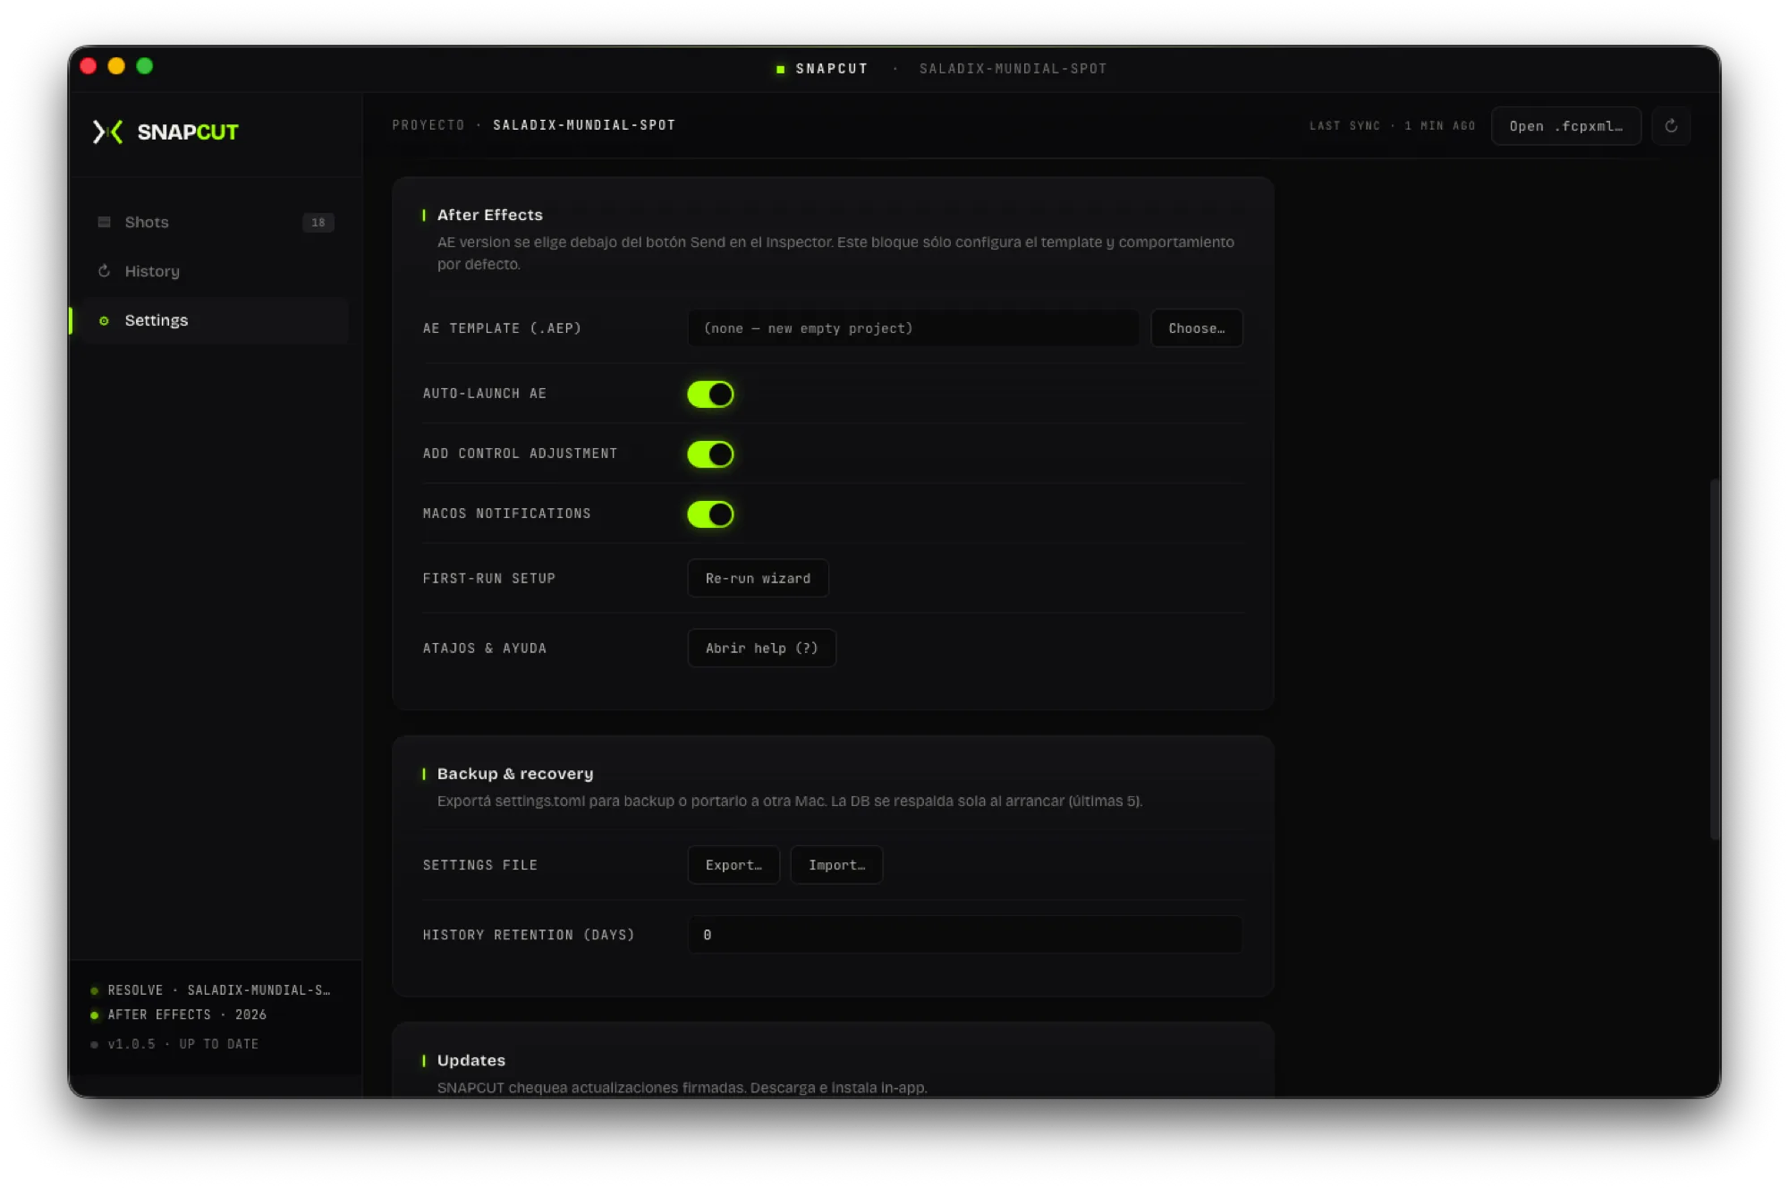
Task: Click the red close window button
Action: [x=88, y=65]
